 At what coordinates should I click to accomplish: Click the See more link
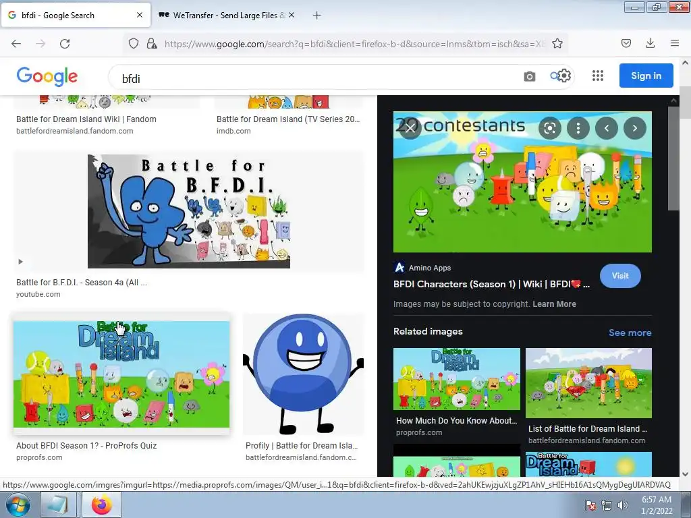tap(630, 333)
